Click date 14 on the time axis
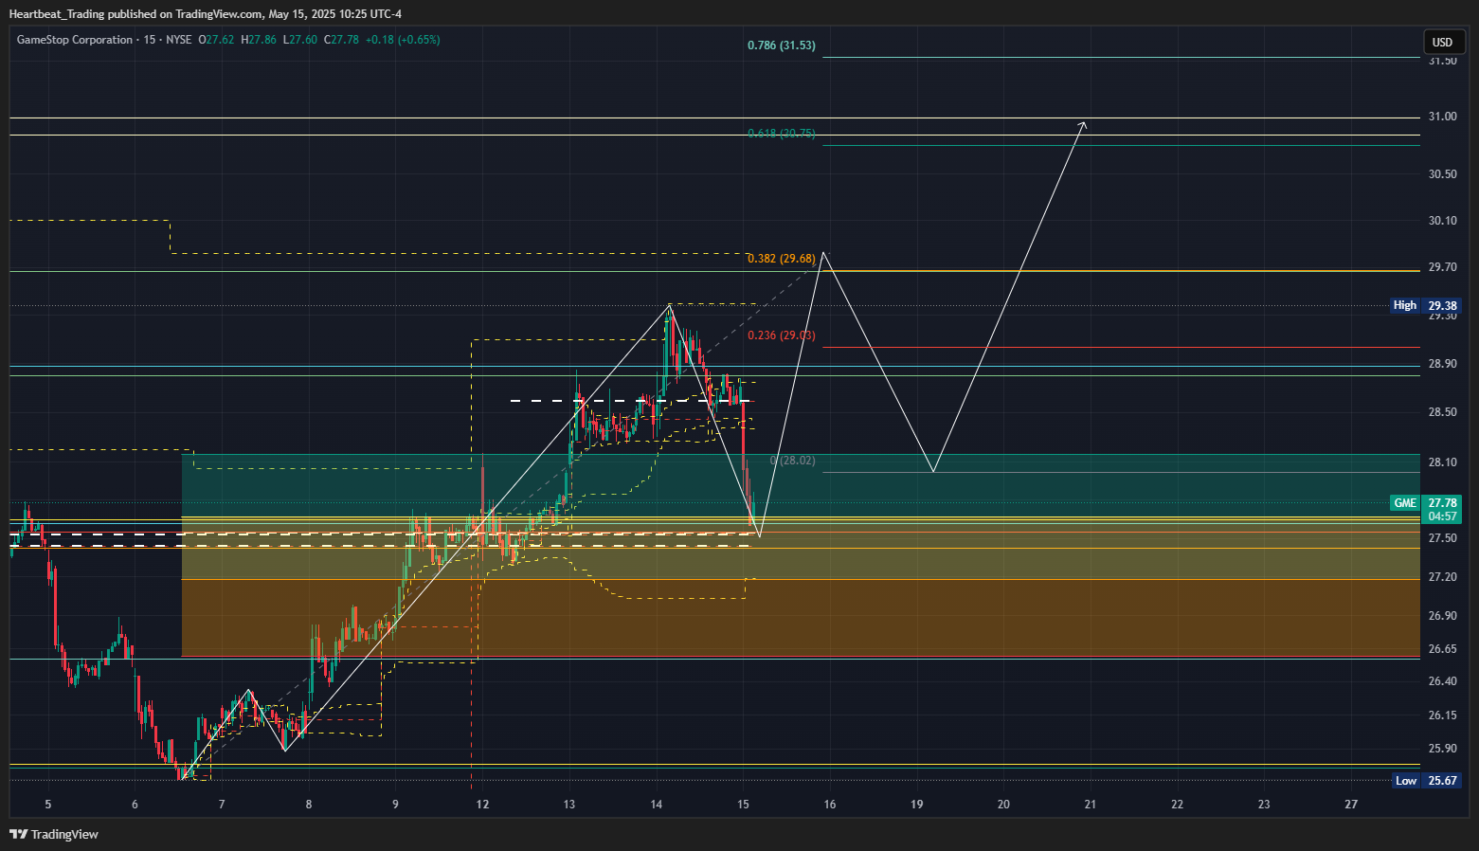This screenshot has width=1479, height=851. [x=657, y=805]
